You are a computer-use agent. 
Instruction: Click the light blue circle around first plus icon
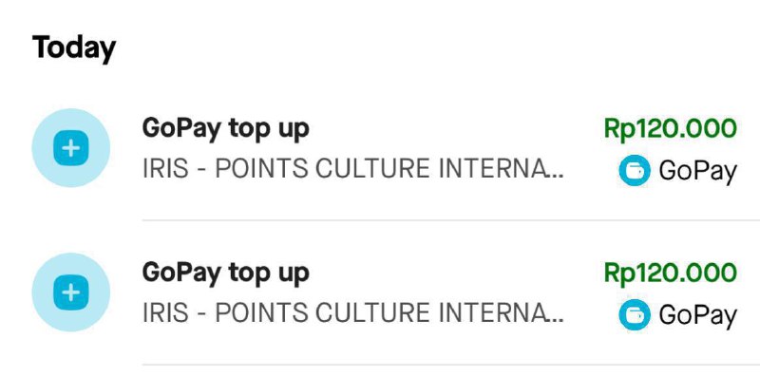(x=70, y=148)
